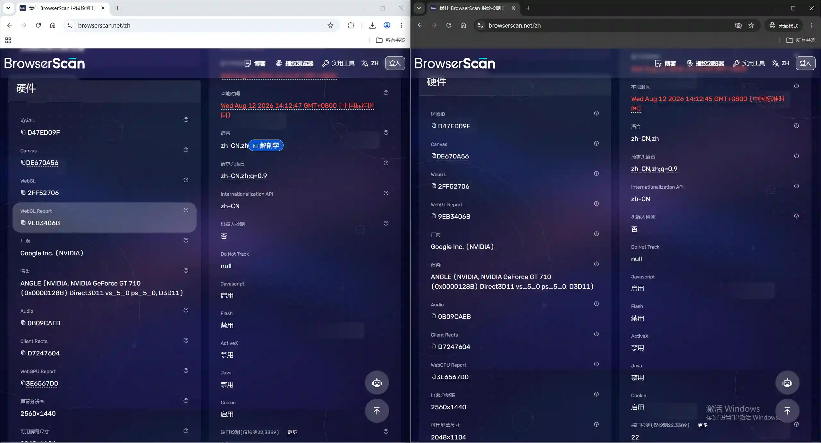The width and height of the screenshot is (821, 443).
Task: Click highlighted WebGL Report card in left window
Action: [x=105, y=217]
